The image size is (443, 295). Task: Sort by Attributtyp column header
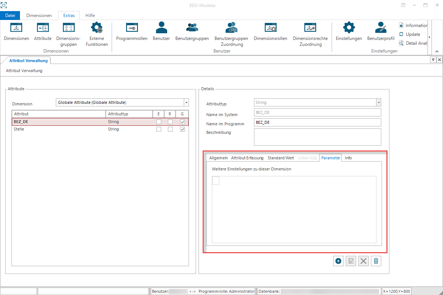pyautogui.click(x=129, y=114)
